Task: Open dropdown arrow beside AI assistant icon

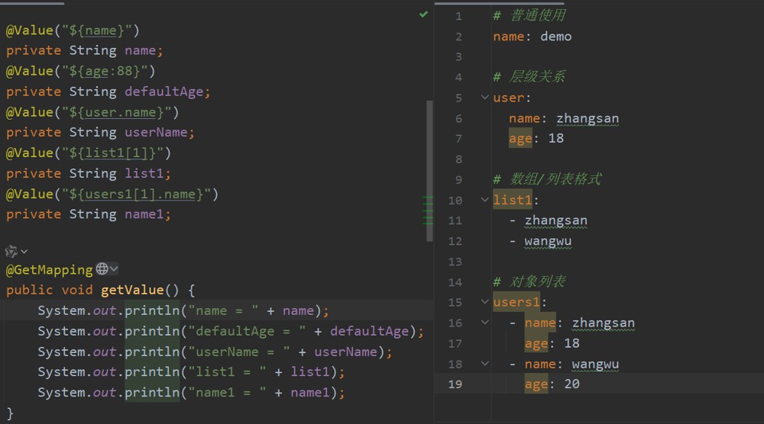Action: pos(24,252)
